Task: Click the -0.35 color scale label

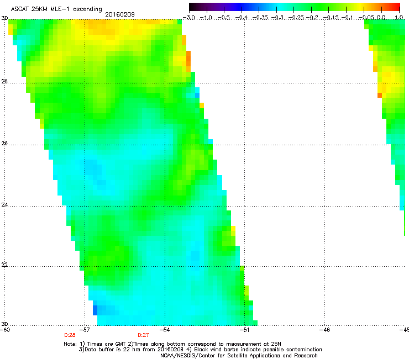Action: pyautogui.click(x=260, y=18)
